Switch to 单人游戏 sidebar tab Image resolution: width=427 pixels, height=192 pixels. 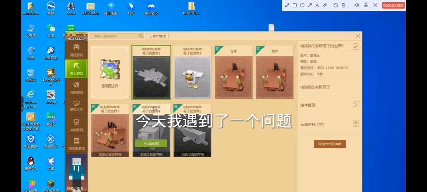76,69
